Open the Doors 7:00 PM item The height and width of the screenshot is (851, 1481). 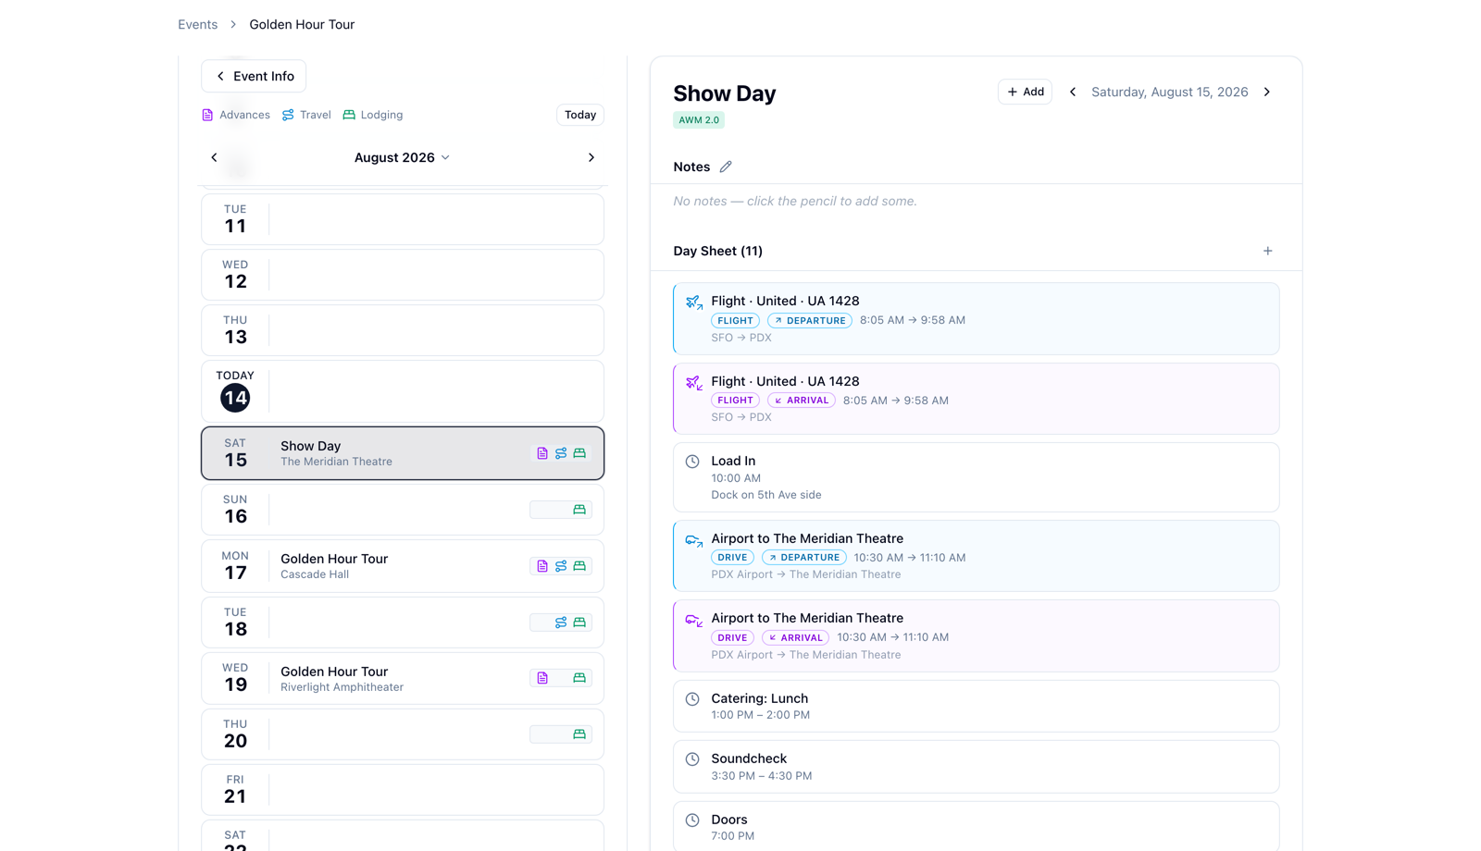[977, 827]
